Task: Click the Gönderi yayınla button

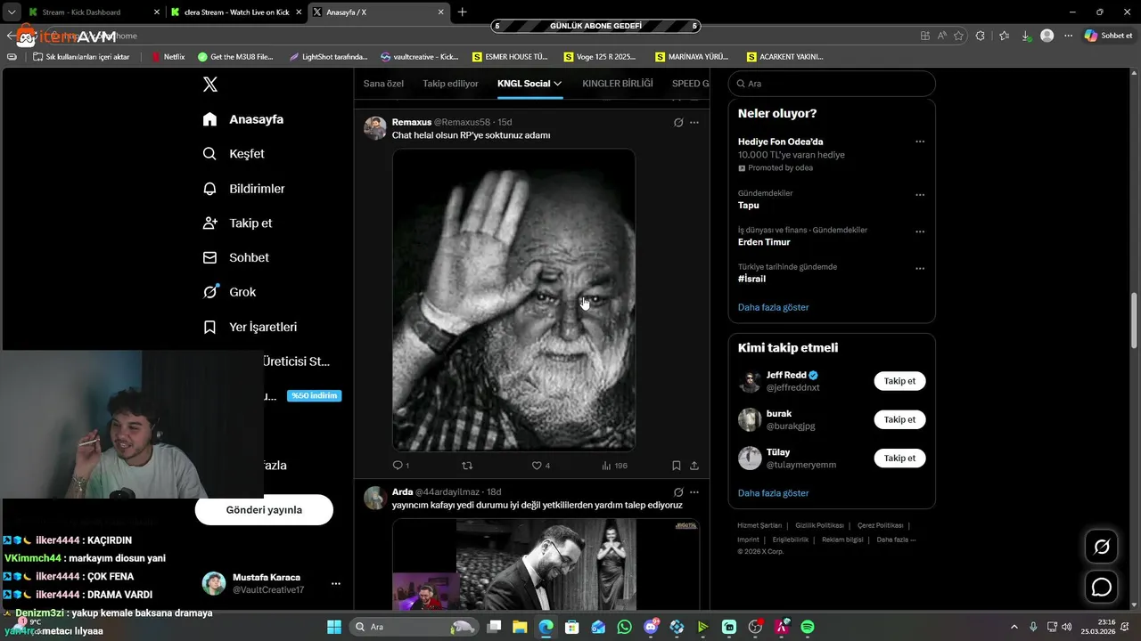Action: [264, 510]
